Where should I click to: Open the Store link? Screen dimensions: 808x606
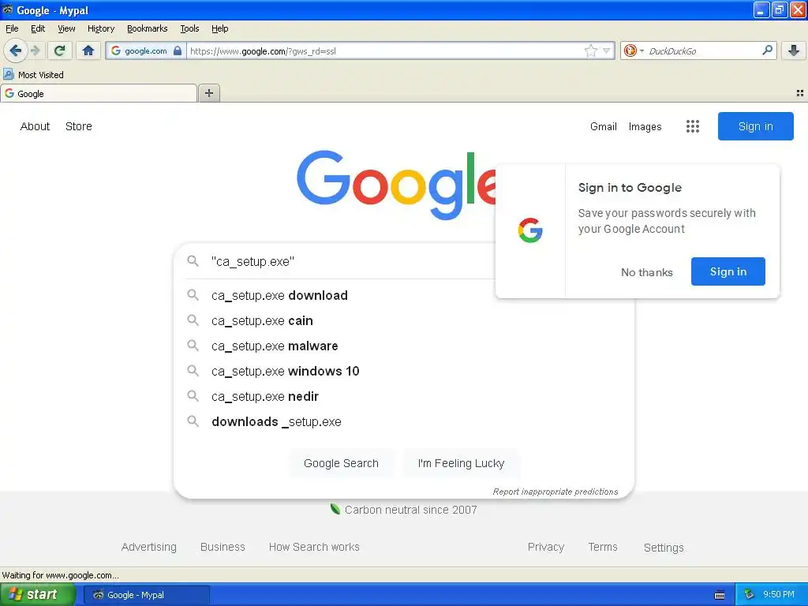(x=79, y=126)
